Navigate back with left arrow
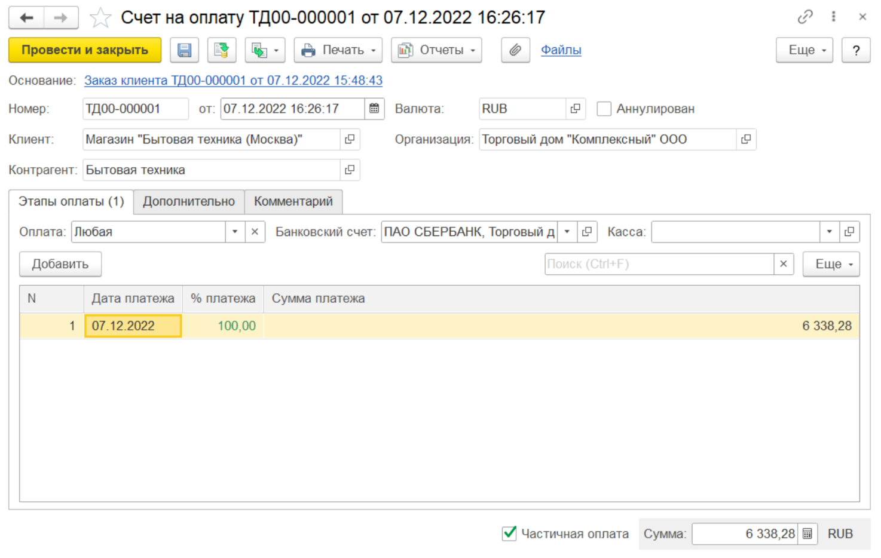The image size is (881, 558). click(26, 18)
